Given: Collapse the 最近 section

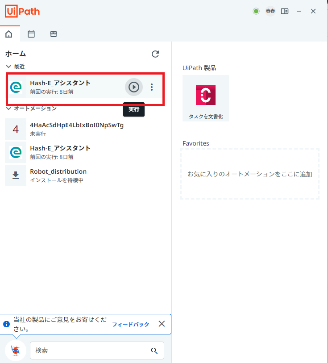Looking at the screenshot, I should pos(8,67).
